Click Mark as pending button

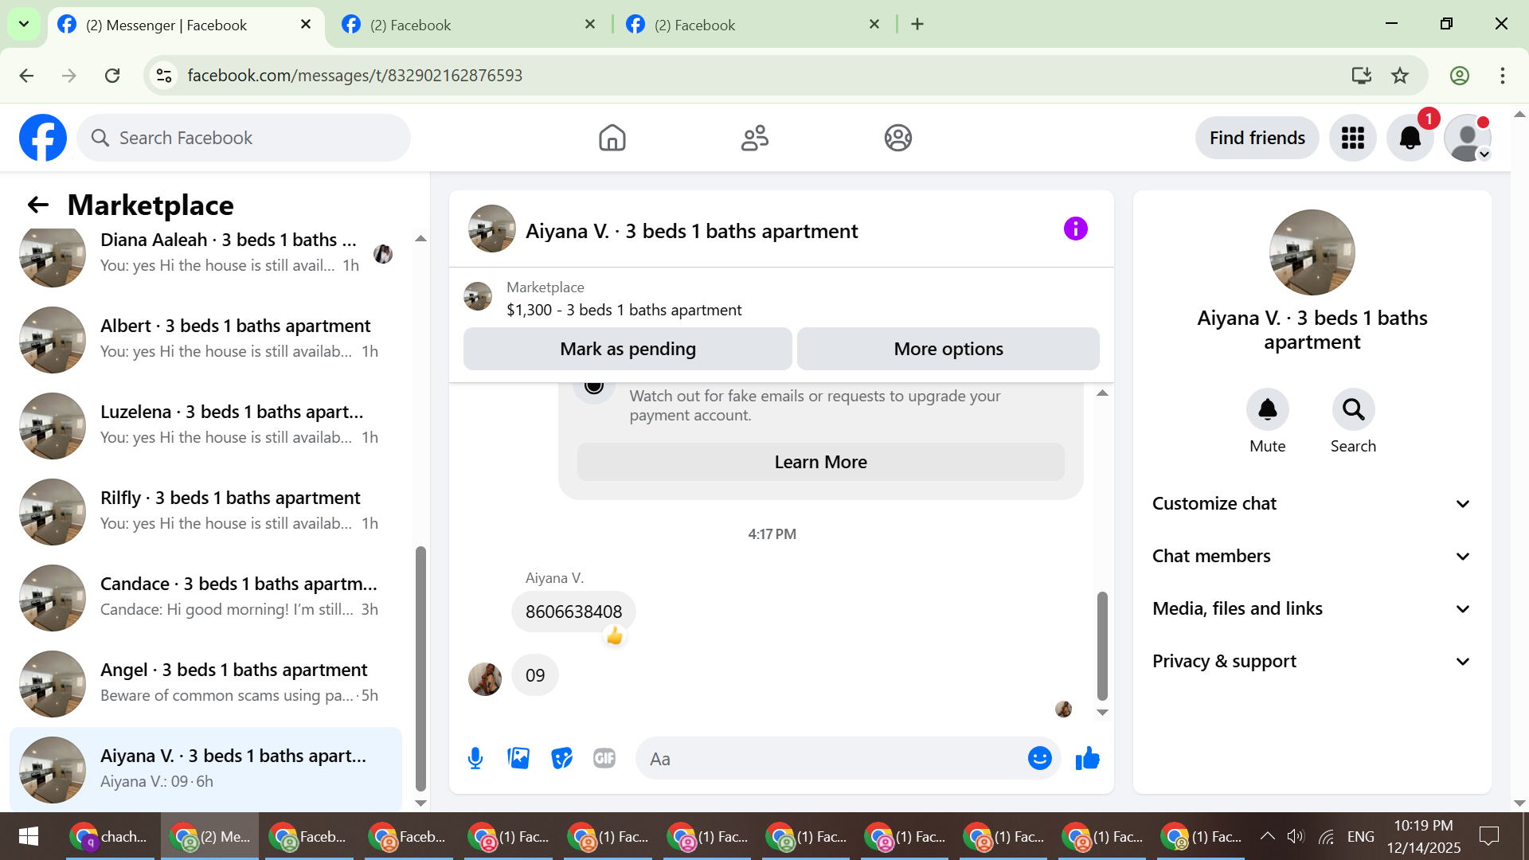(628, 349)
